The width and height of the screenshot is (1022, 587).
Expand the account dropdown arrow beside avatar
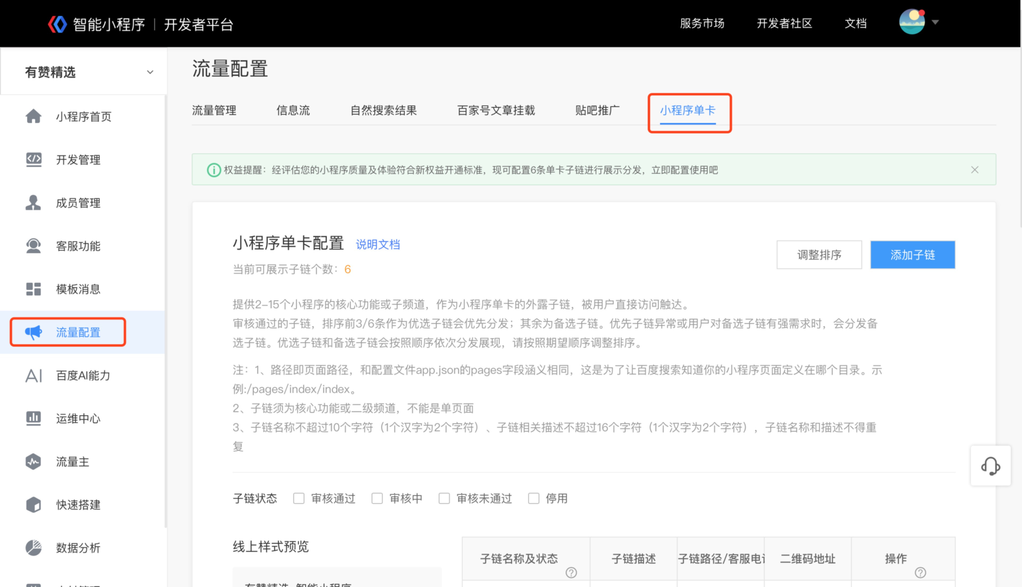click(935, 23)
